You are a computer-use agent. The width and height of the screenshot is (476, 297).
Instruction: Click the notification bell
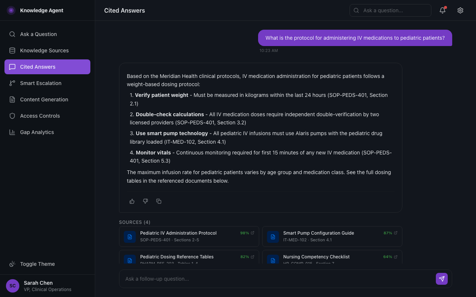pyautogui.click(x=442, y=10)
